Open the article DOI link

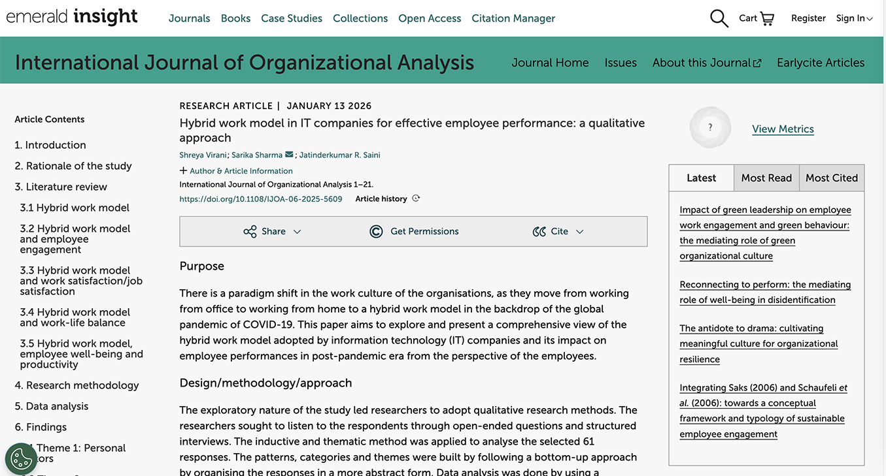[261, 198]
